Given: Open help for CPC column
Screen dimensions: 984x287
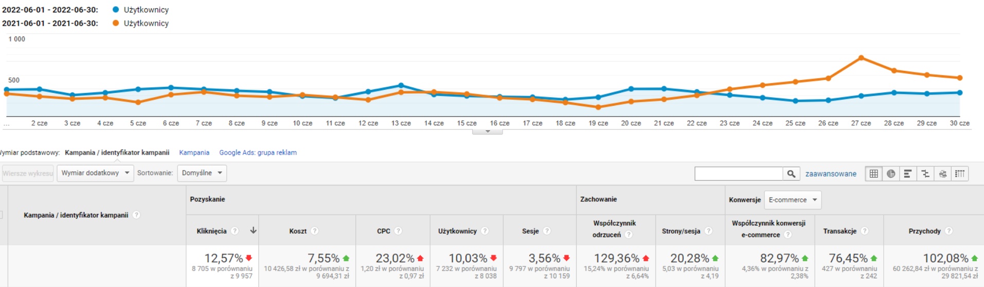Looking at the screenshot, I should 398,231.
